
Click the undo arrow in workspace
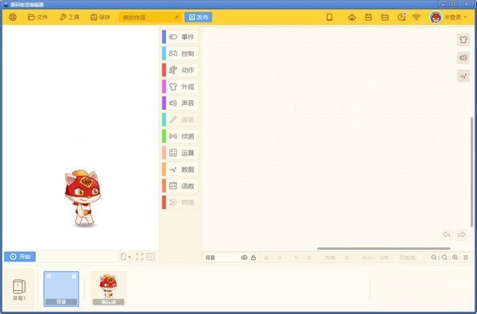click(x=447, y=235)
